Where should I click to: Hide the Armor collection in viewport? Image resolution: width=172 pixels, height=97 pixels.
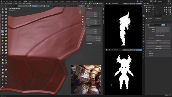[x=168, y=8]
